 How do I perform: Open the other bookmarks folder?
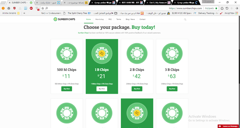[11, 13]
